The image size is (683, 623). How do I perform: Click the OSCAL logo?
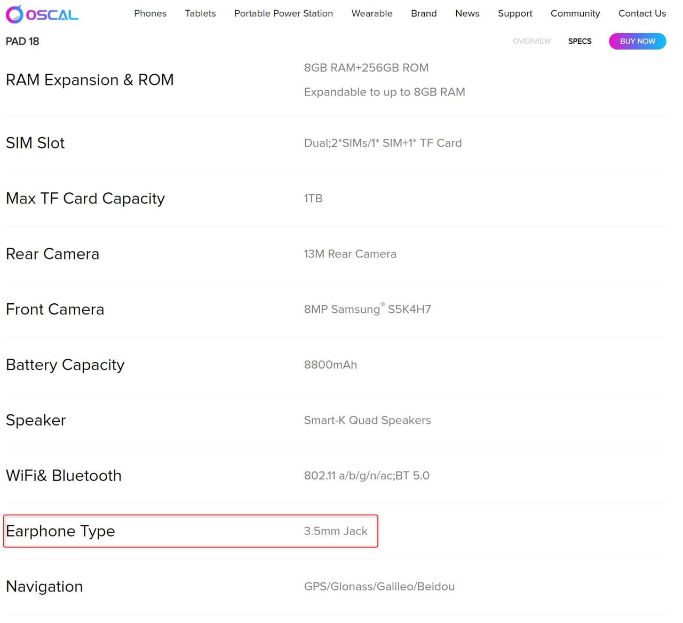click(42, 14)
